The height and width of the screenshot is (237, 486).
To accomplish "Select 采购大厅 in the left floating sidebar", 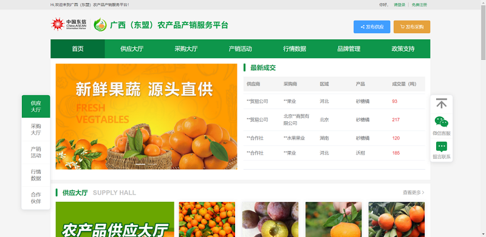I will click(x=36, y=129).
